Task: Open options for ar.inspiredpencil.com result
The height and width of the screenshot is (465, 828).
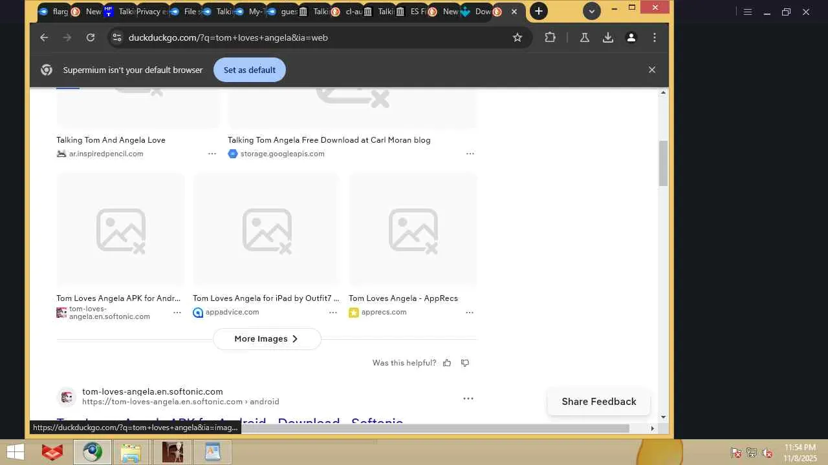Action: pyautogui.click(x=212, y=154)
